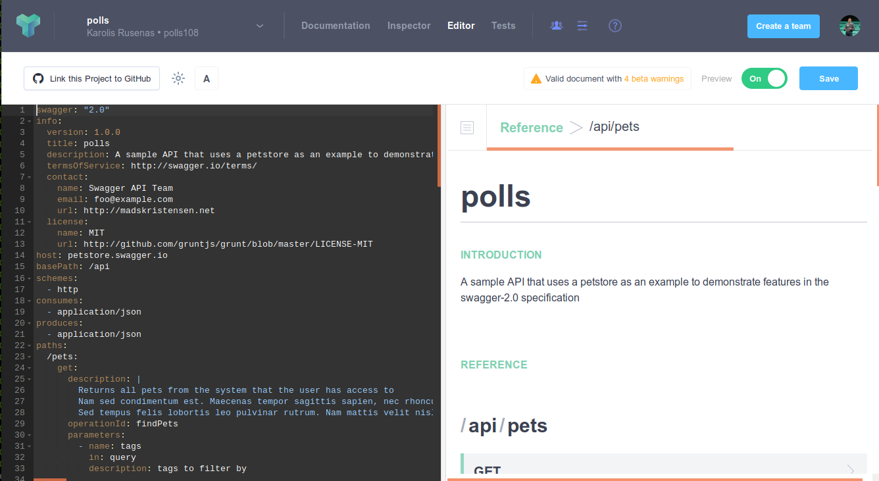Click the orange warning triangle icon
This screenshot has width=879, height=481.
(536, 78)
